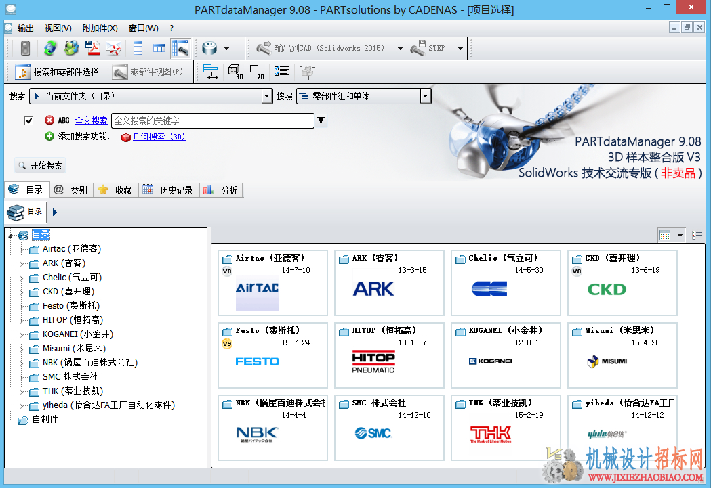Select yiheda (怡合达FA工厂自动化零件) tree item

click(109, 405)
